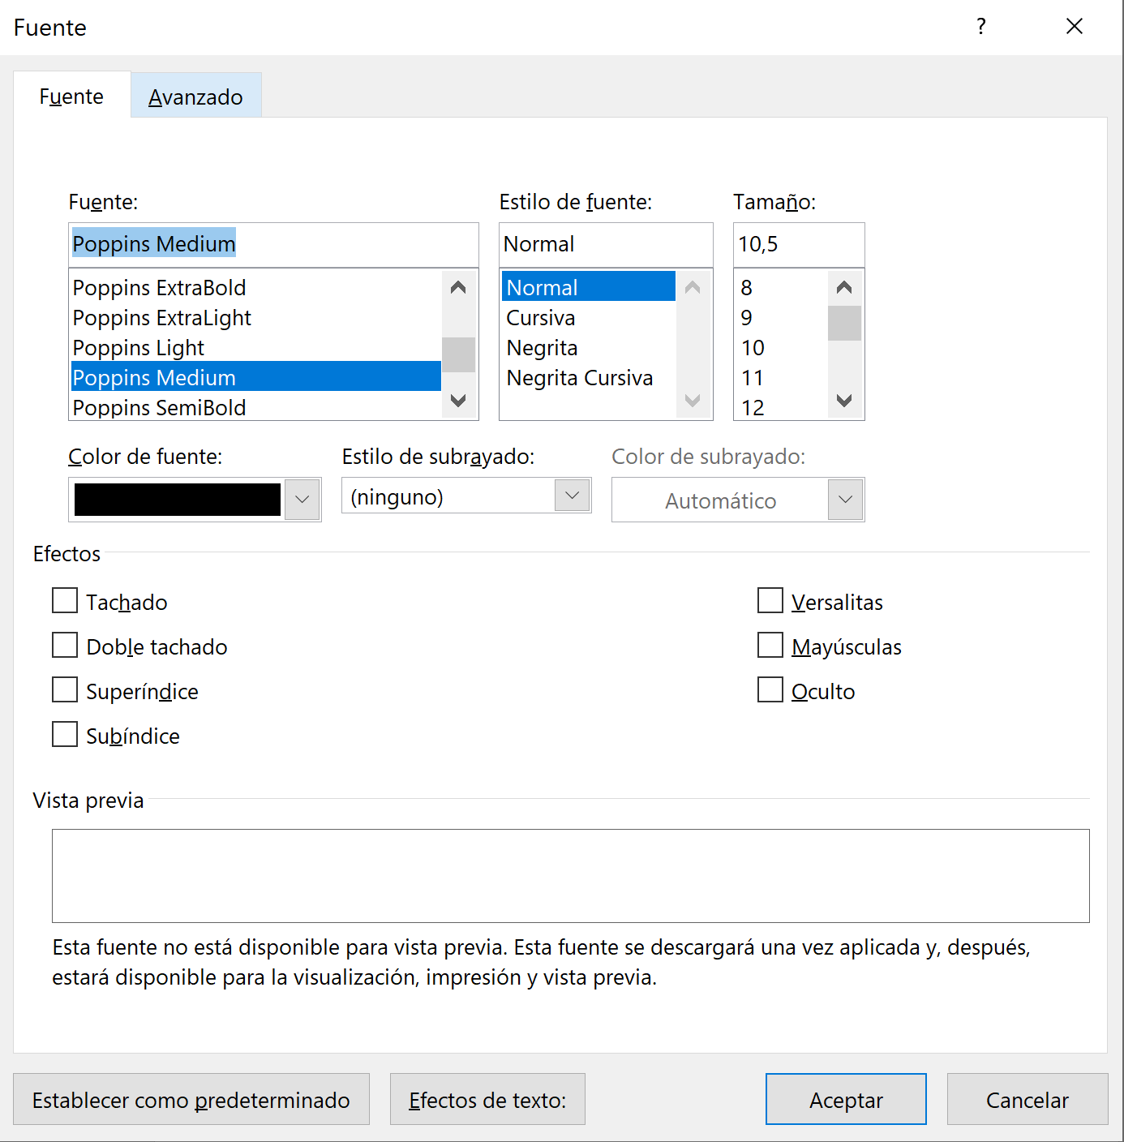Screen dimensions: 1124x1142
Task: Click the black font color swatch
Action: (178, 500)
